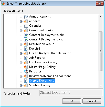Screen dimensions: 105x107
Task: Select Content Deployment Paths item
Action: coord(47,39)
